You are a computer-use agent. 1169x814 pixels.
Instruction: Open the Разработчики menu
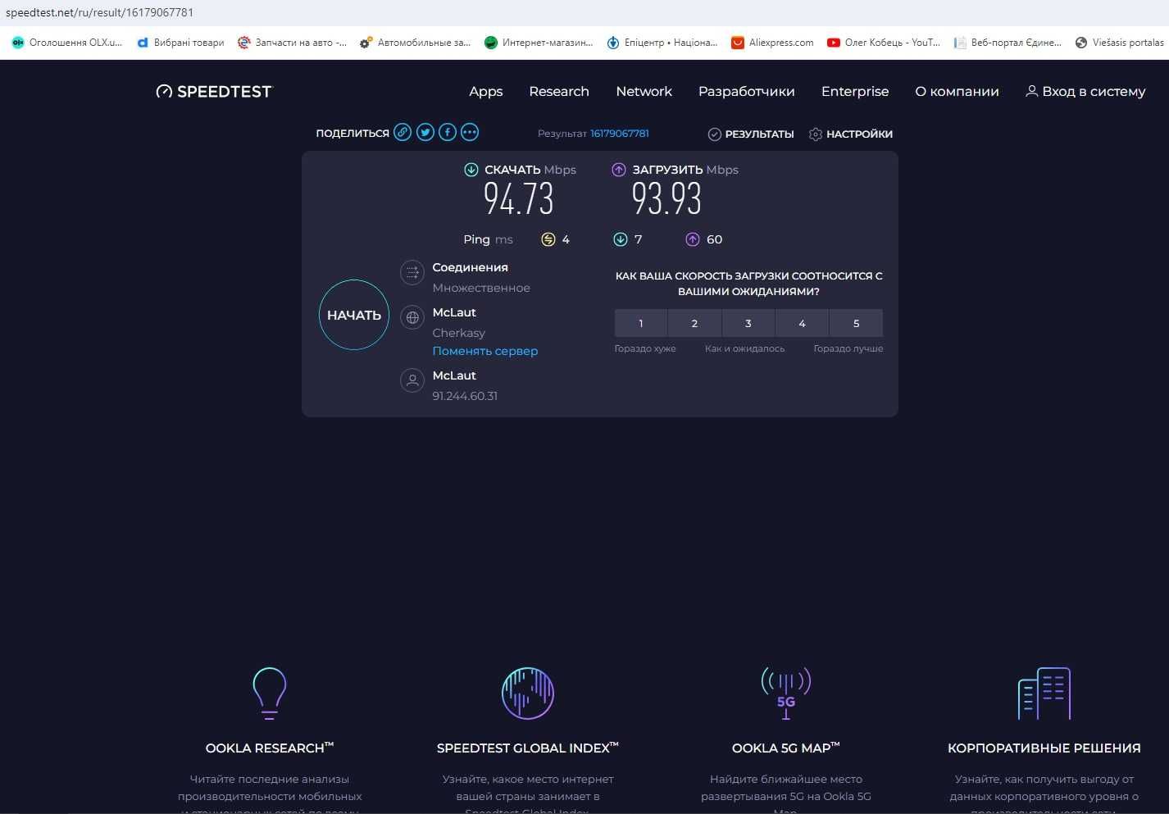click(746, 92)
